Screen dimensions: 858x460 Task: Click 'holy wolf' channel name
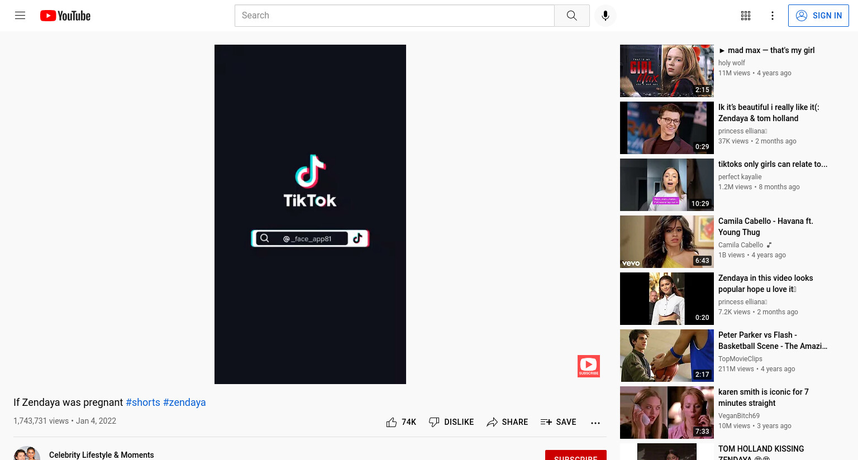click(x=732, y=63)
